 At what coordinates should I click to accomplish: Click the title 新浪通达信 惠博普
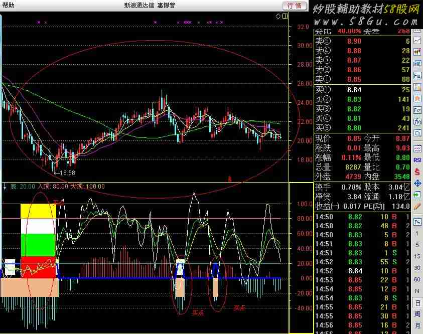click(x=150, y=6)
